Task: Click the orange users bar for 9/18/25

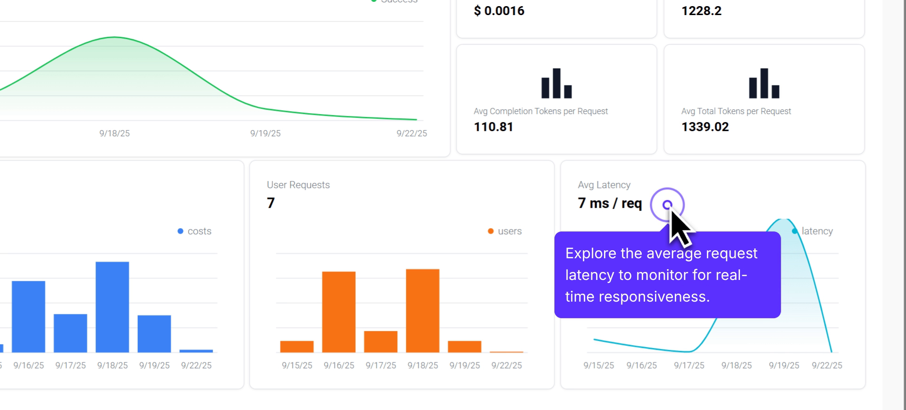Action: [422, 311]
